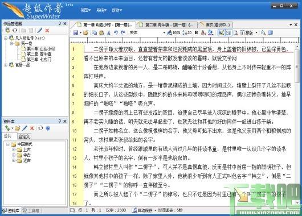Close the 作品管理器 panel
Viewport: 302px width, 216px height.
tap(65, 23)
